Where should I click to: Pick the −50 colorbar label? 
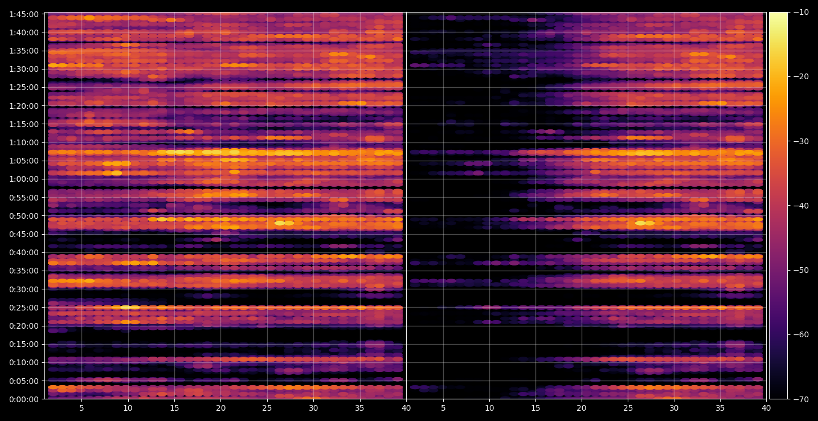pyautogui.click(x=801, y=270)
